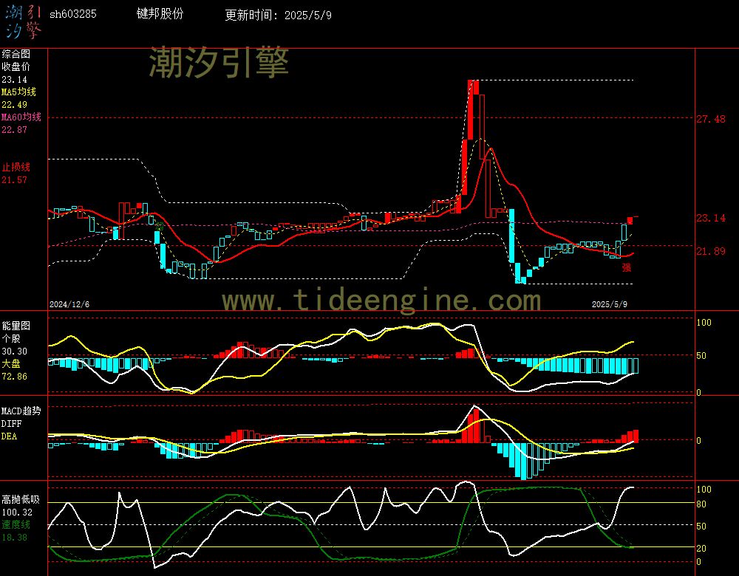The height and width of the screenshot is (576, 739).
Task: Select the yellow MA5均线 legend label
Action: [x=19, y=92]
